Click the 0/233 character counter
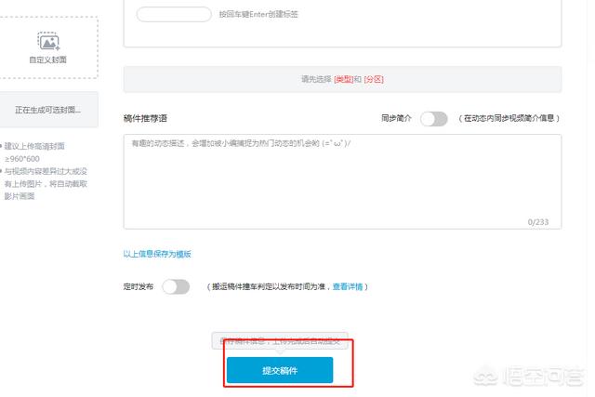 (x=538, y=222)
